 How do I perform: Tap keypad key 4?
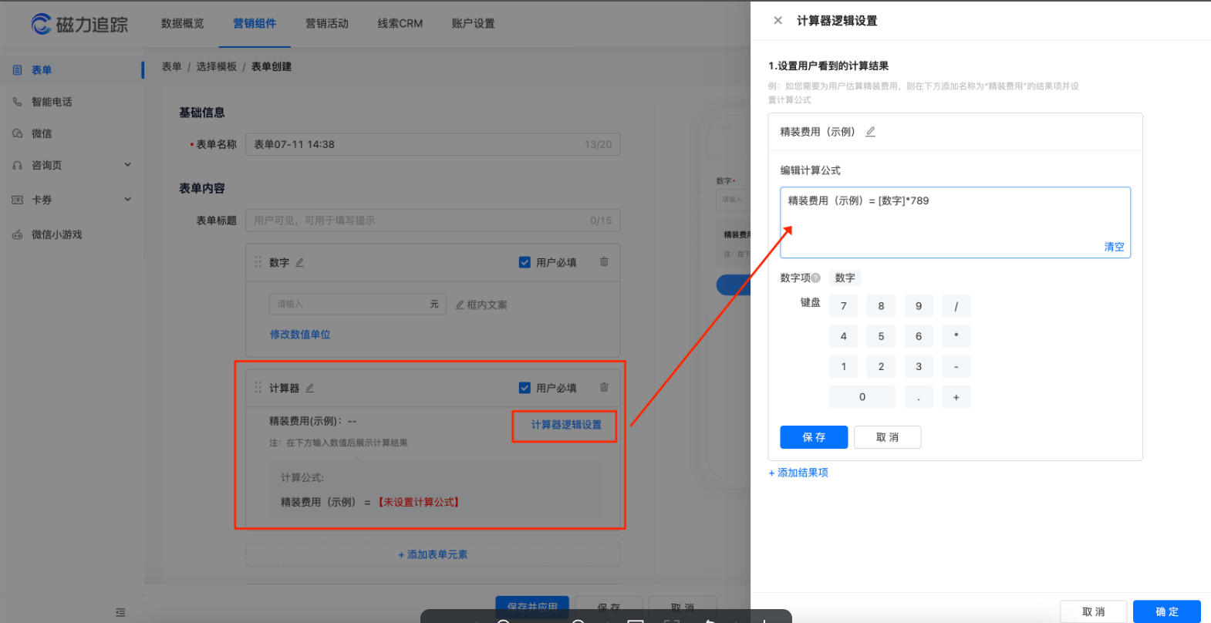844,336
